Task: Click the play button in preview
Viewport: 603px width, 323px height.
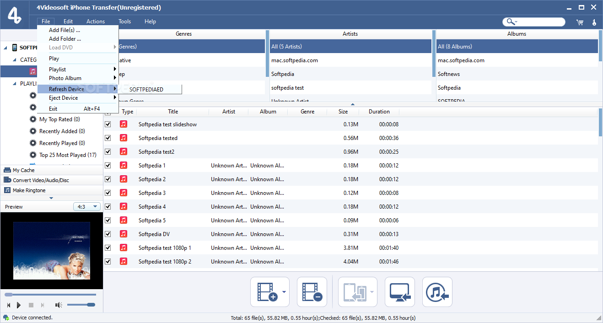Action: (19, 305)
